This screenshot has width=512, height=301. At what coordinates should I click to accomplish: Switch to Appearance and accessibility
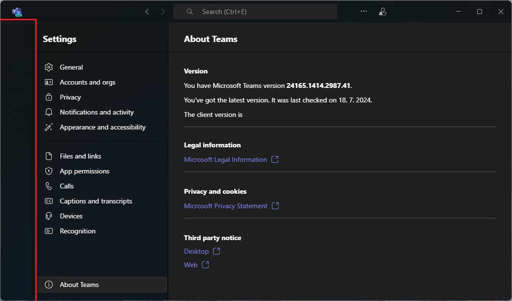[102, 127]
